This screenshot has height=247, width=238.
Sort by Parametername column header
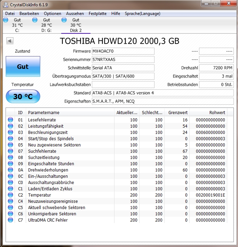point(70,113)
